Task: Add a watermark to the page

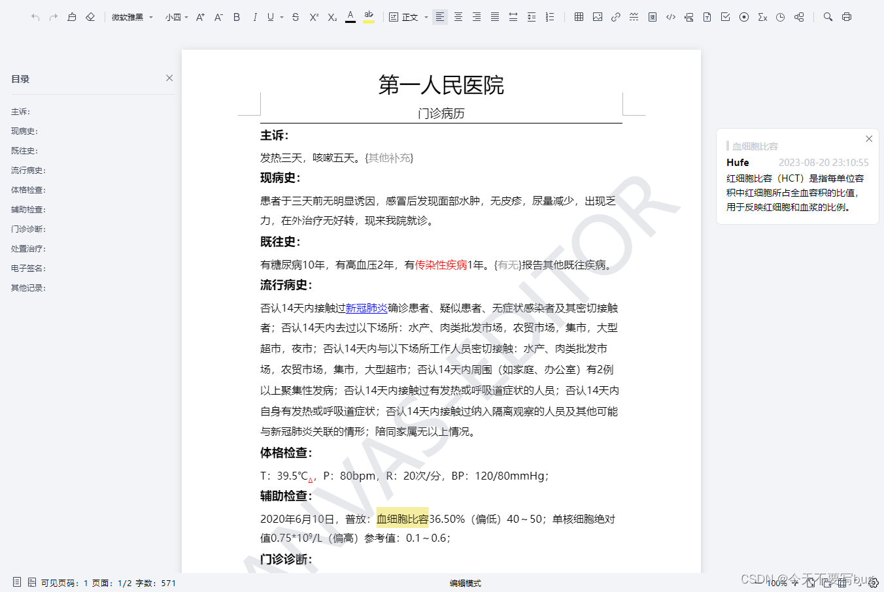Action: 653,17
